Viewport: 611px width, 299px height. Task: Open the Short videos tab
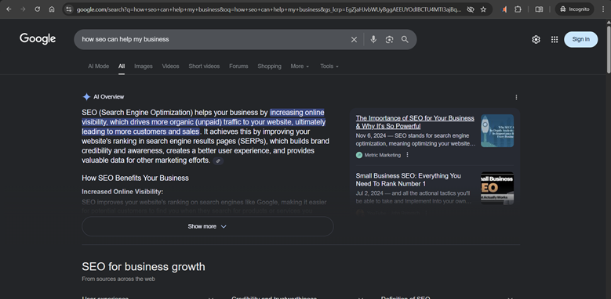[x=204, y=66]
